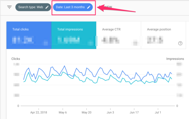The image size is (189, 119).
Task: Select May 20 date marker
Action: coord(86,112)
